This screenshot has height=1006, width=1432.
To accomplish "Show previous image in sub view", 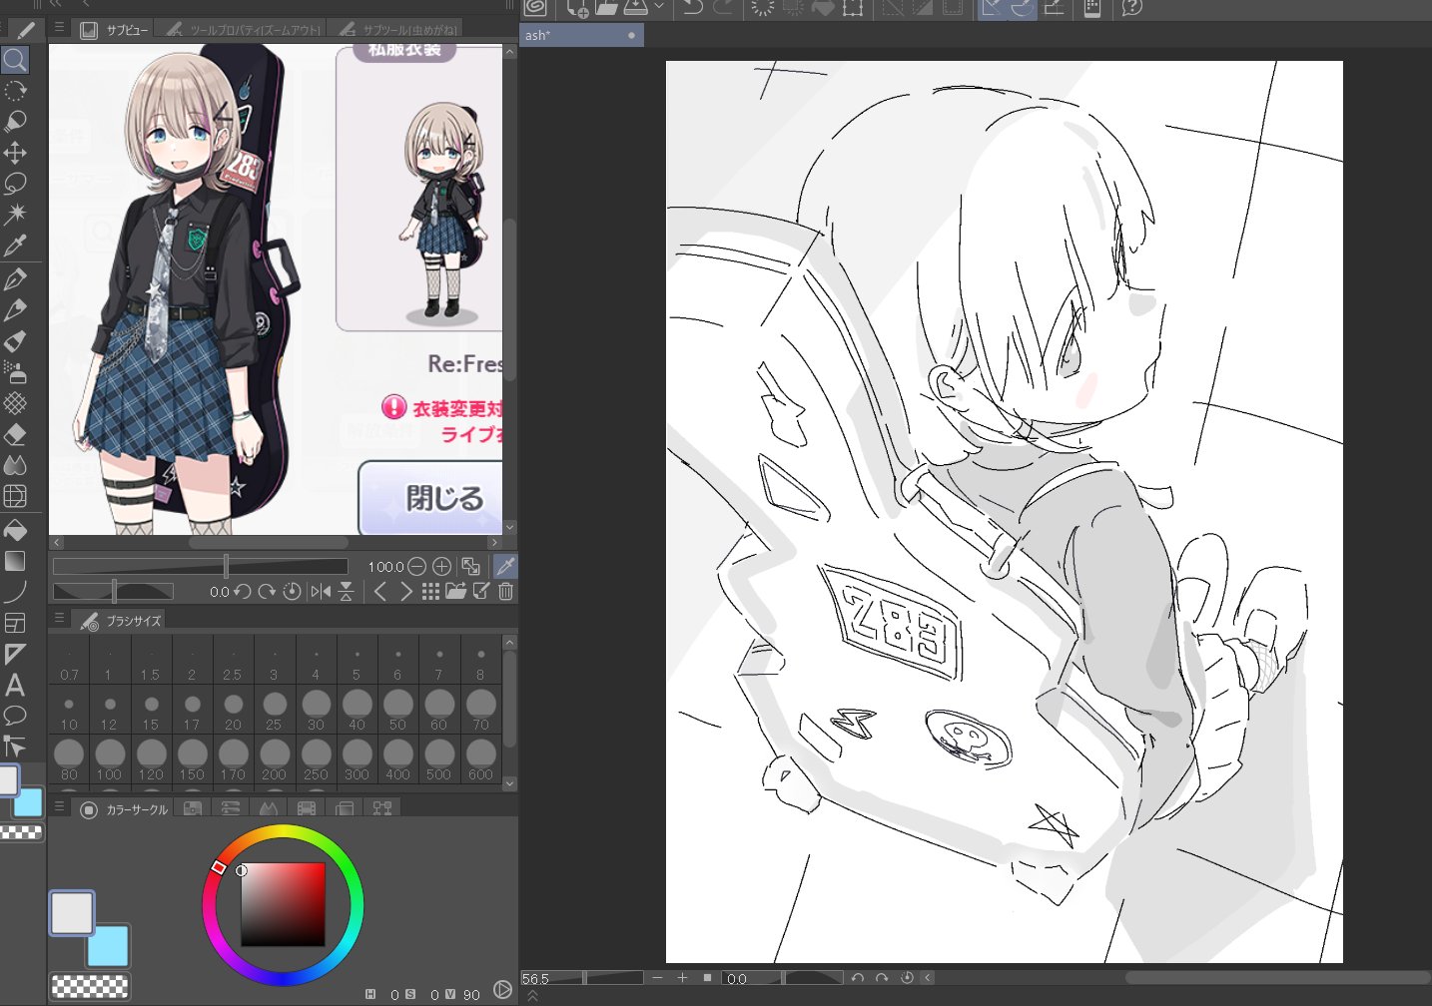I will click(379, 591).
